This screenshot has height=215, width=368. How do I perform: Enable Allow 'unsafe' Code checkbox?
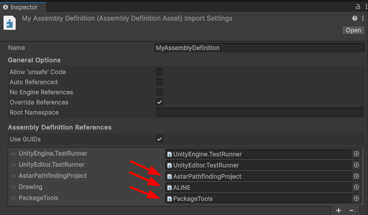[x=159, y=72]
